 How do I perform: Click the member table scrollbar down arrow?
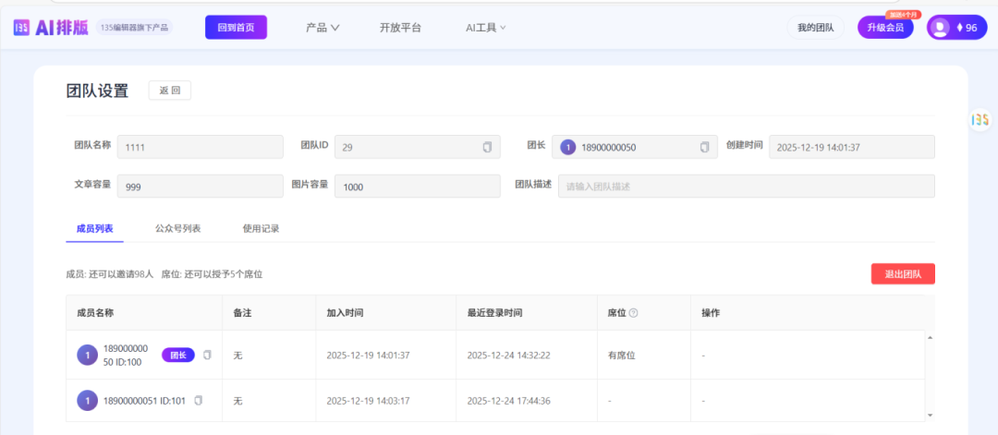coord(930,415)
